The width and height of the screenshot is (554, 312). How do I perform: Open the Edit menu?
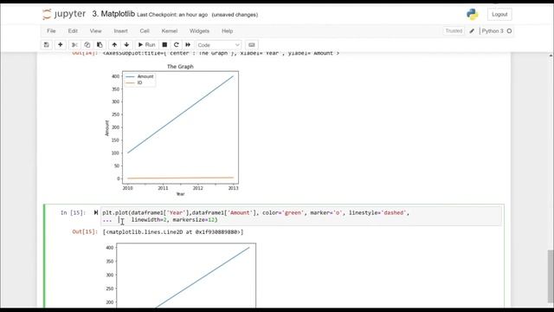(73, 31)
